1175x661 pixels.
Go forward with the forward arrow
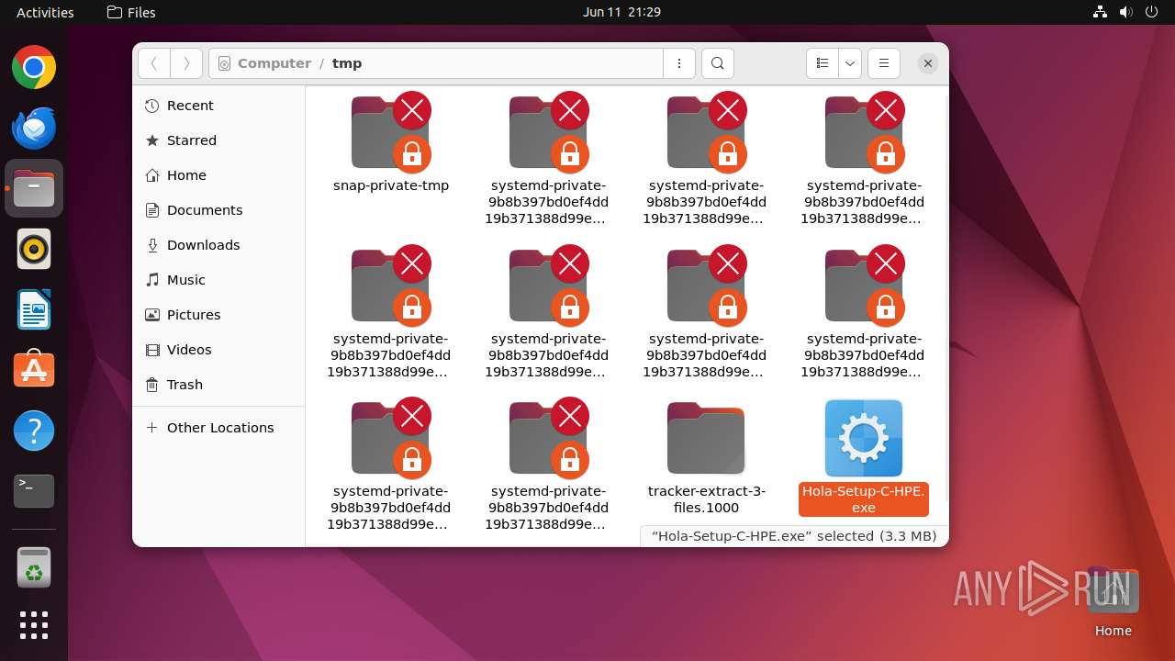click(186, 63)
